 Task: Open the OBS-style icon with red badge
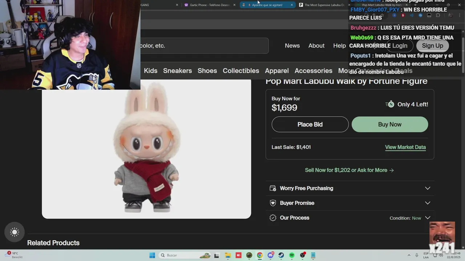click(303, 255)
